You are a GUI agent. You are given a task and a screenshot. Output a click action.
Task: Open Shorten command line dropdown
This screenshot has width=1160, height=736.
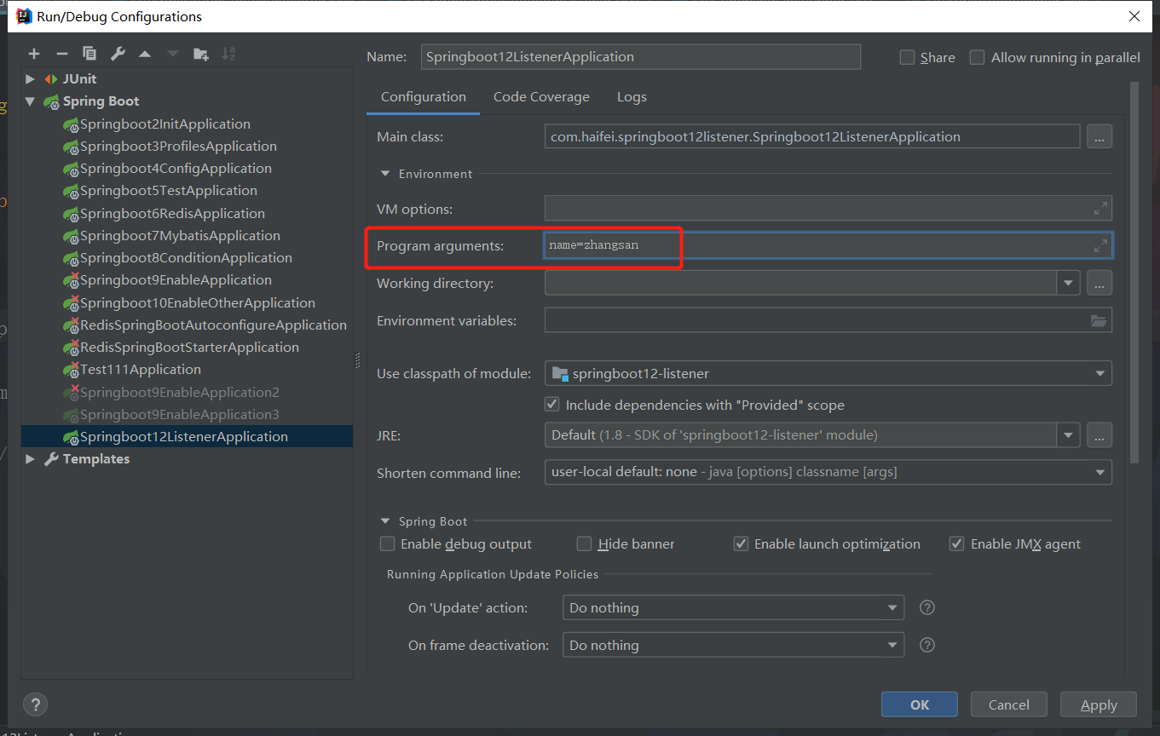(1099, 472)
